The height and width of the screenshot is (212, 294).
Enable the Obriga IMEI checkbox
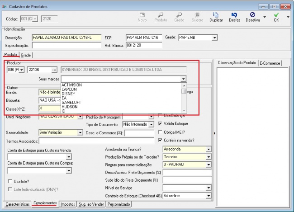[x=160, y=132]
